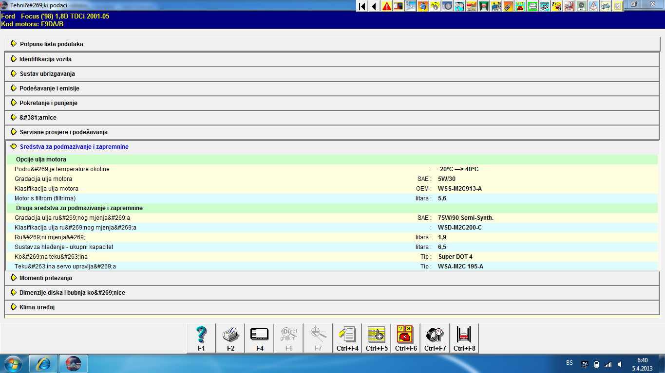Open the gears icon in top toolbar
Screen dimensions: 665x373
[459, 6]
